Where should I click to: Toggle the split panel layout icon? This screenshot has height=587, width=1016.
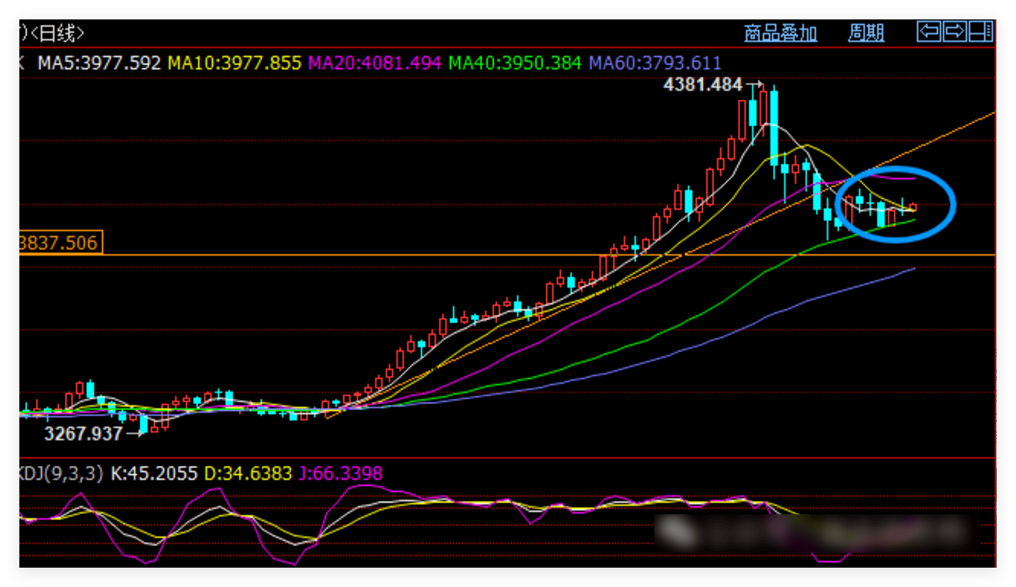click(x=980, y=32)
